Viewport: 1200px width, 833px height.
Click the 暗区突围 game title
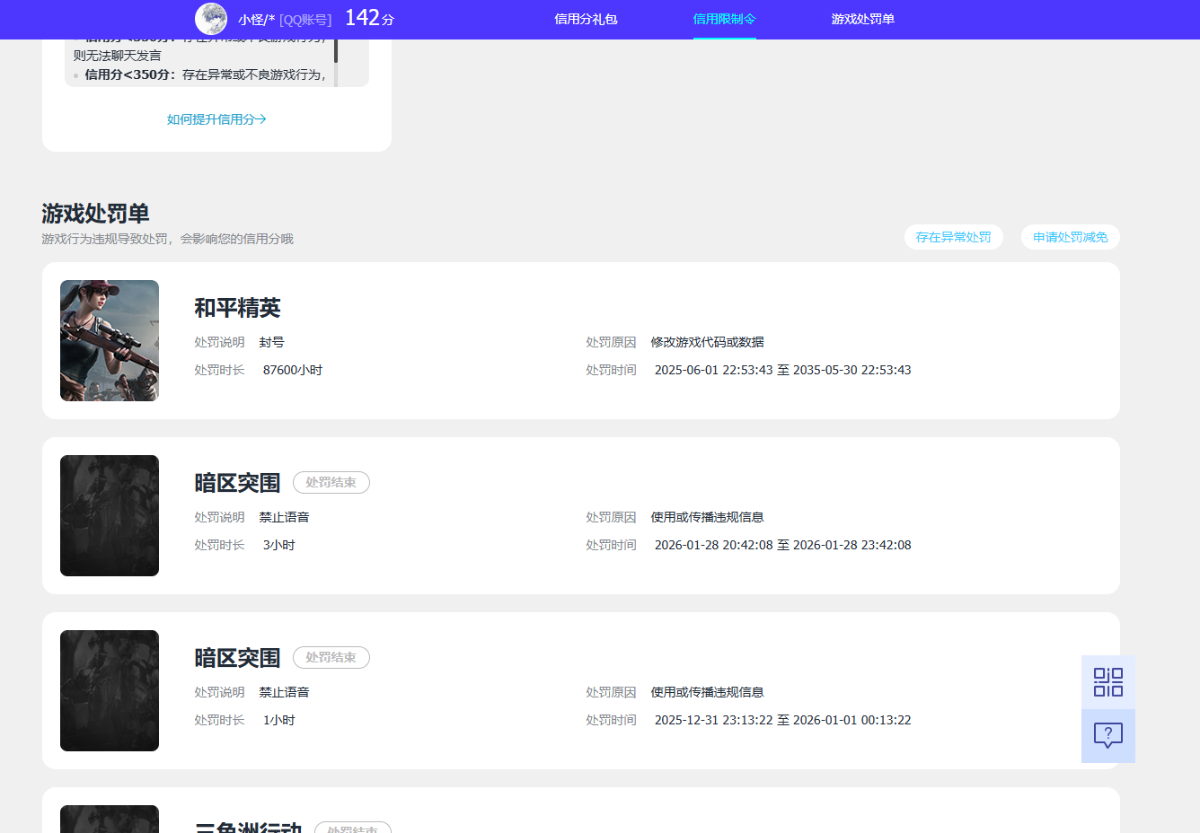click(x=235, y=482)
